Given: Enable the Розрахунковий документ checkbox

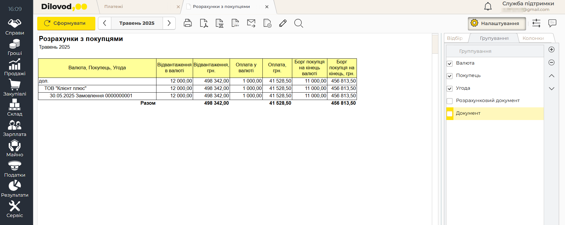Looking at the screenshot, I should (x=450, y=101).
